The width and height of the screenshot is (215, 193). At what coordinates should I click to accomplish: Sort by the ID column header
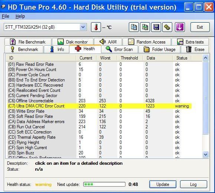[41, 58]
